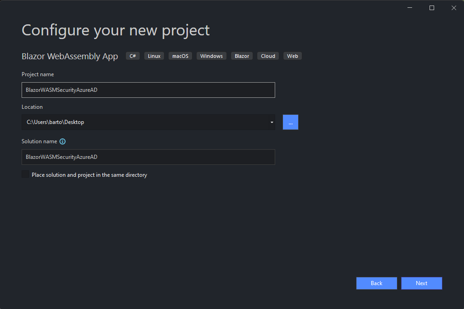
Task: Maximize the project configuration window
Action: tap(432, 8)
